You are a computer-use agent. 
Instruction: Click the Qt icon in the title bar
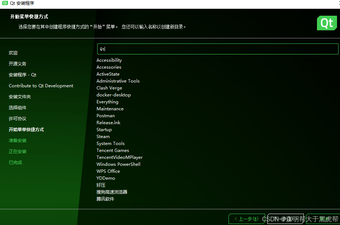click(x=5, y=3)
